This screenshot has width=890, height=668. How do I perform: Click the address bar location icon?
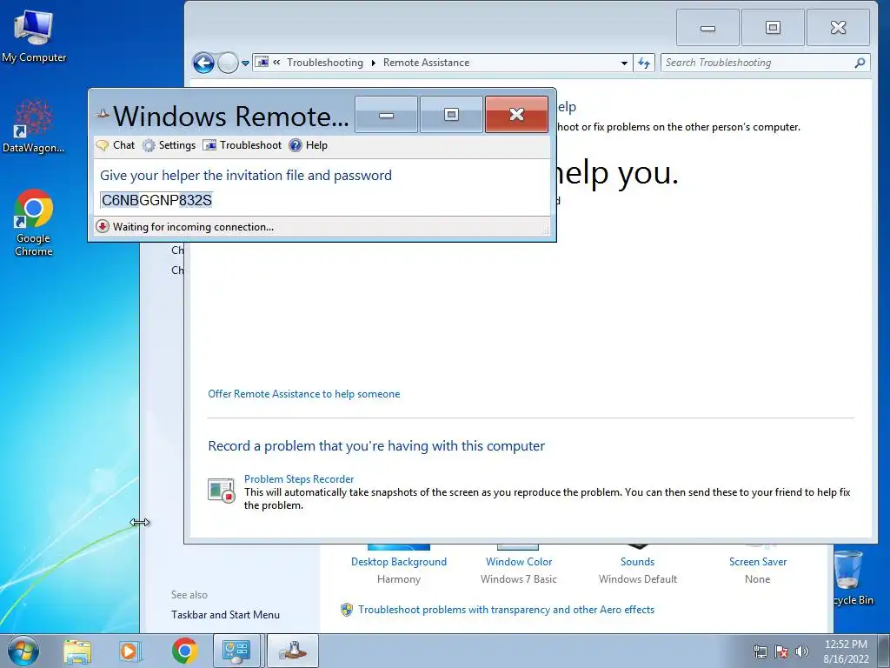[x=262, y=63]
